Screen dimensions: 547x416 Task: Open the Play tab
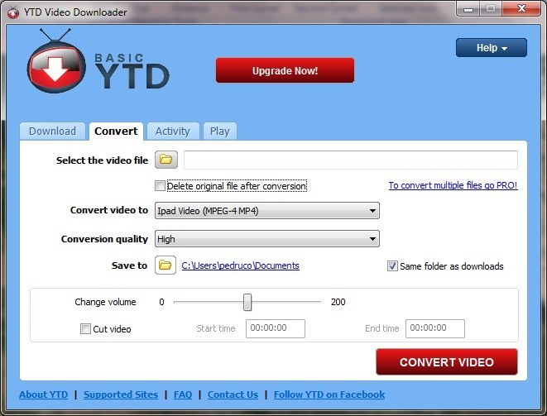tap(219, 131)
